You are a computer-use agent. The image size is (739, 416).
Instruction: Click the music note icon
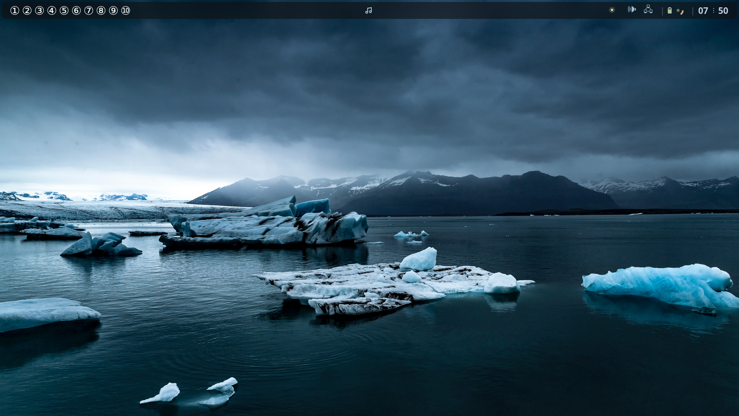(368, 10)
